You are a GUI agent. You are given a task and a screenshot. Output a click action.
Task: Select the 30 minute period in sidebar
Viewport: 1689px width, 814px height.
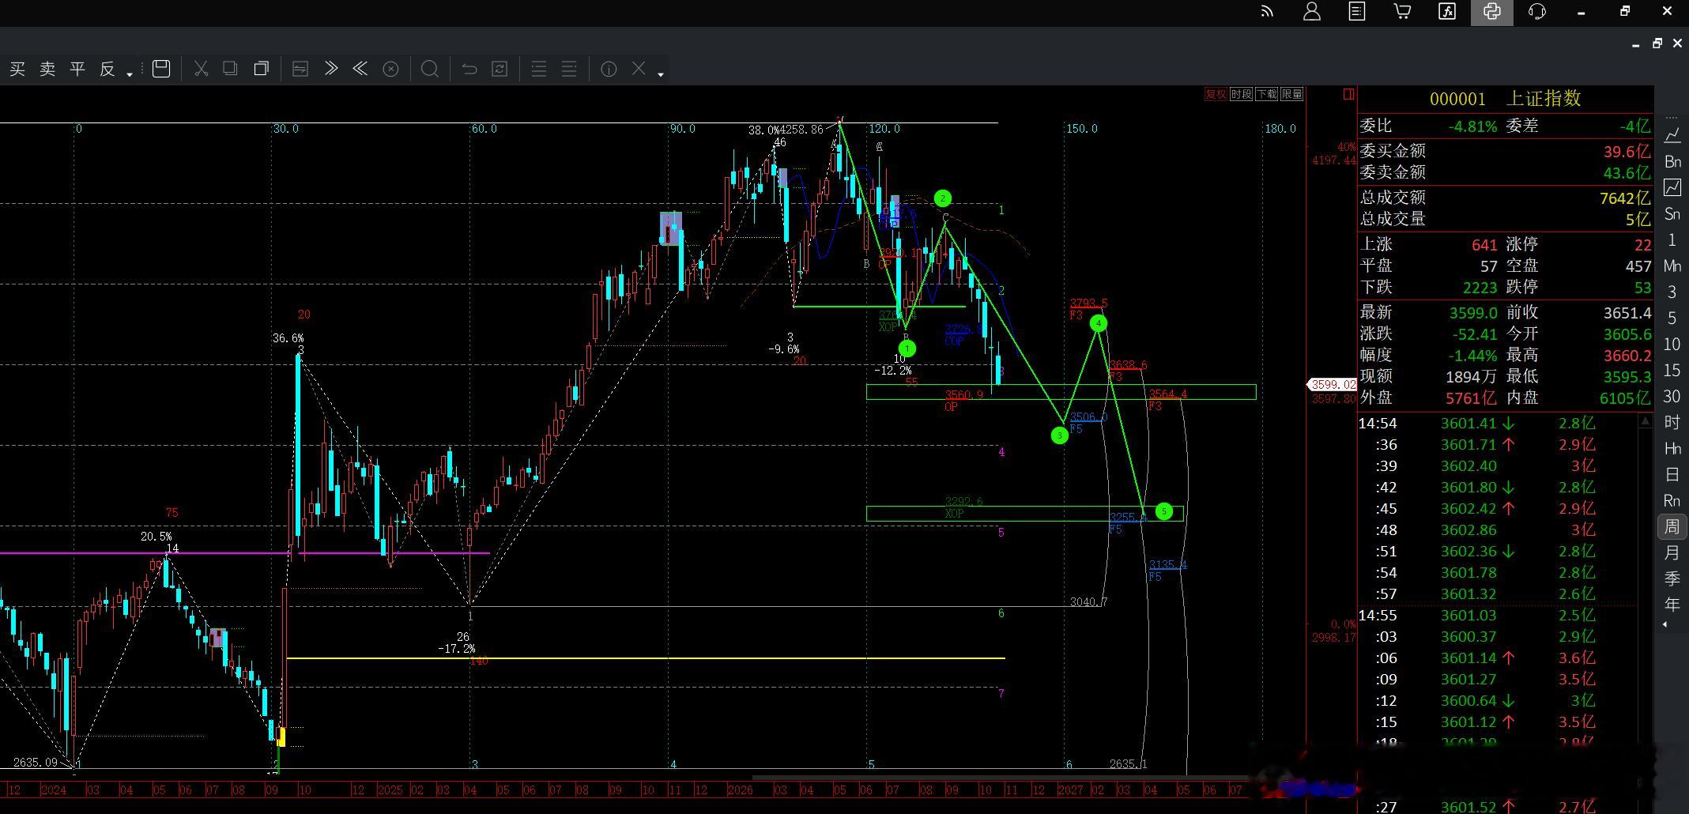coord(1672,396)
